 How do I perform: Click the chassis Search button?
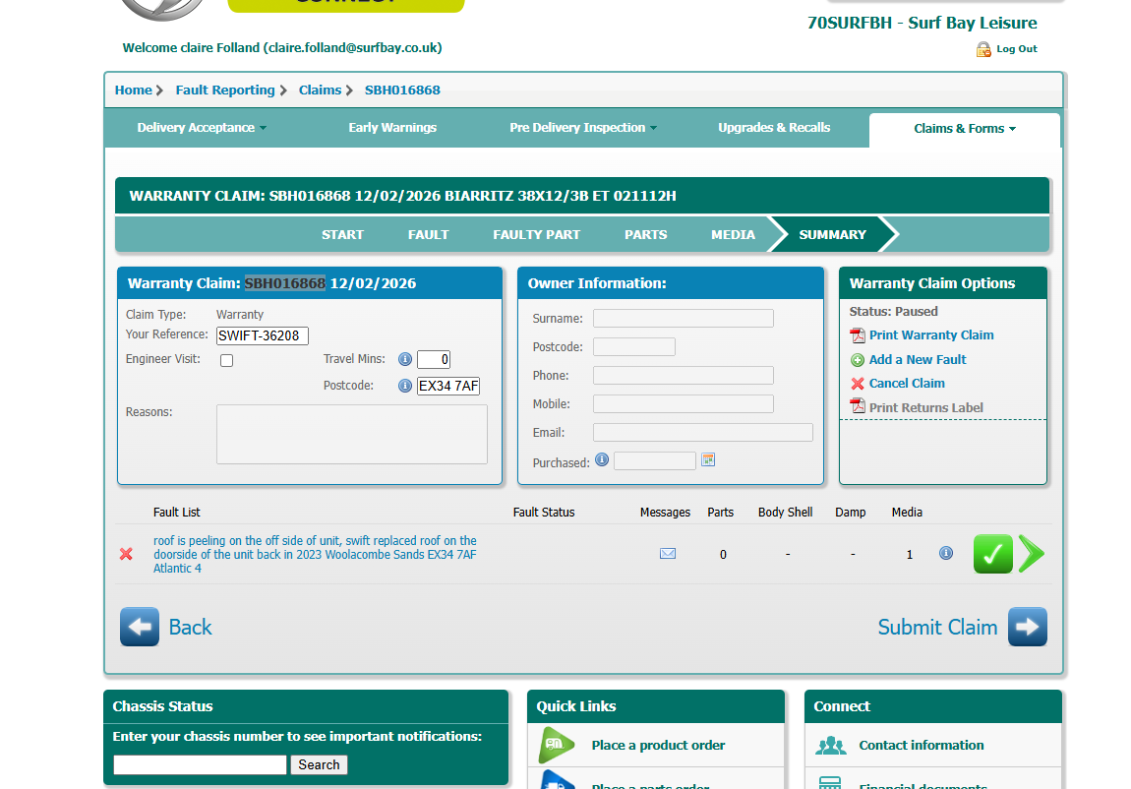click(x=319, y=764)
